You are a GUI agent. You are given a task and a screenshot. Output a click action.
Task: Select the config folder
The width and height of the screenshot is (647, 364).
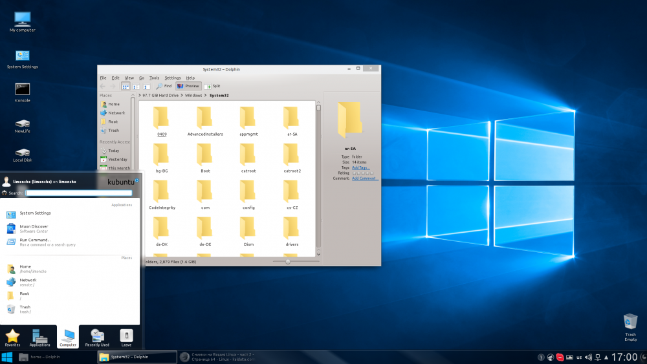[248, 195]
